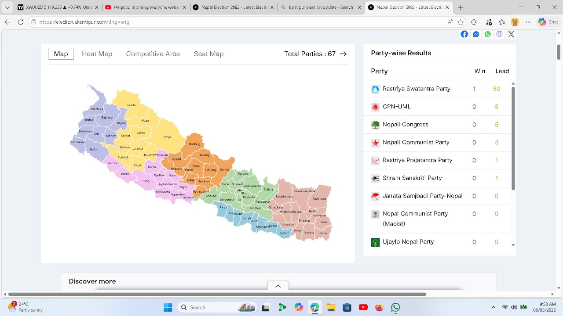Click the Kailali district on map
563x316 pixels.
[x=94, y=149]
